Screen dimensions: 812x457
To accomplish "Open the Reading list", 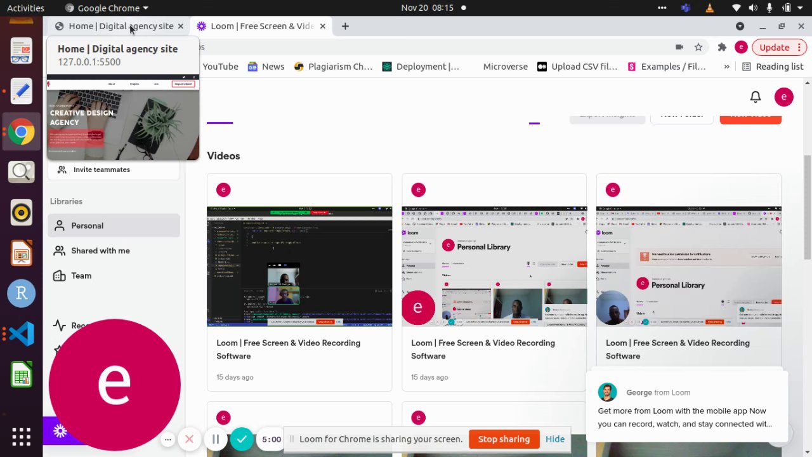I will [x=773, y=67].
